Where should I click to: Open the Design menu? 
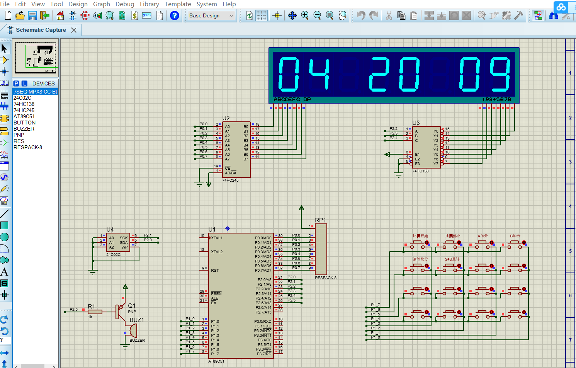point(78,4)
